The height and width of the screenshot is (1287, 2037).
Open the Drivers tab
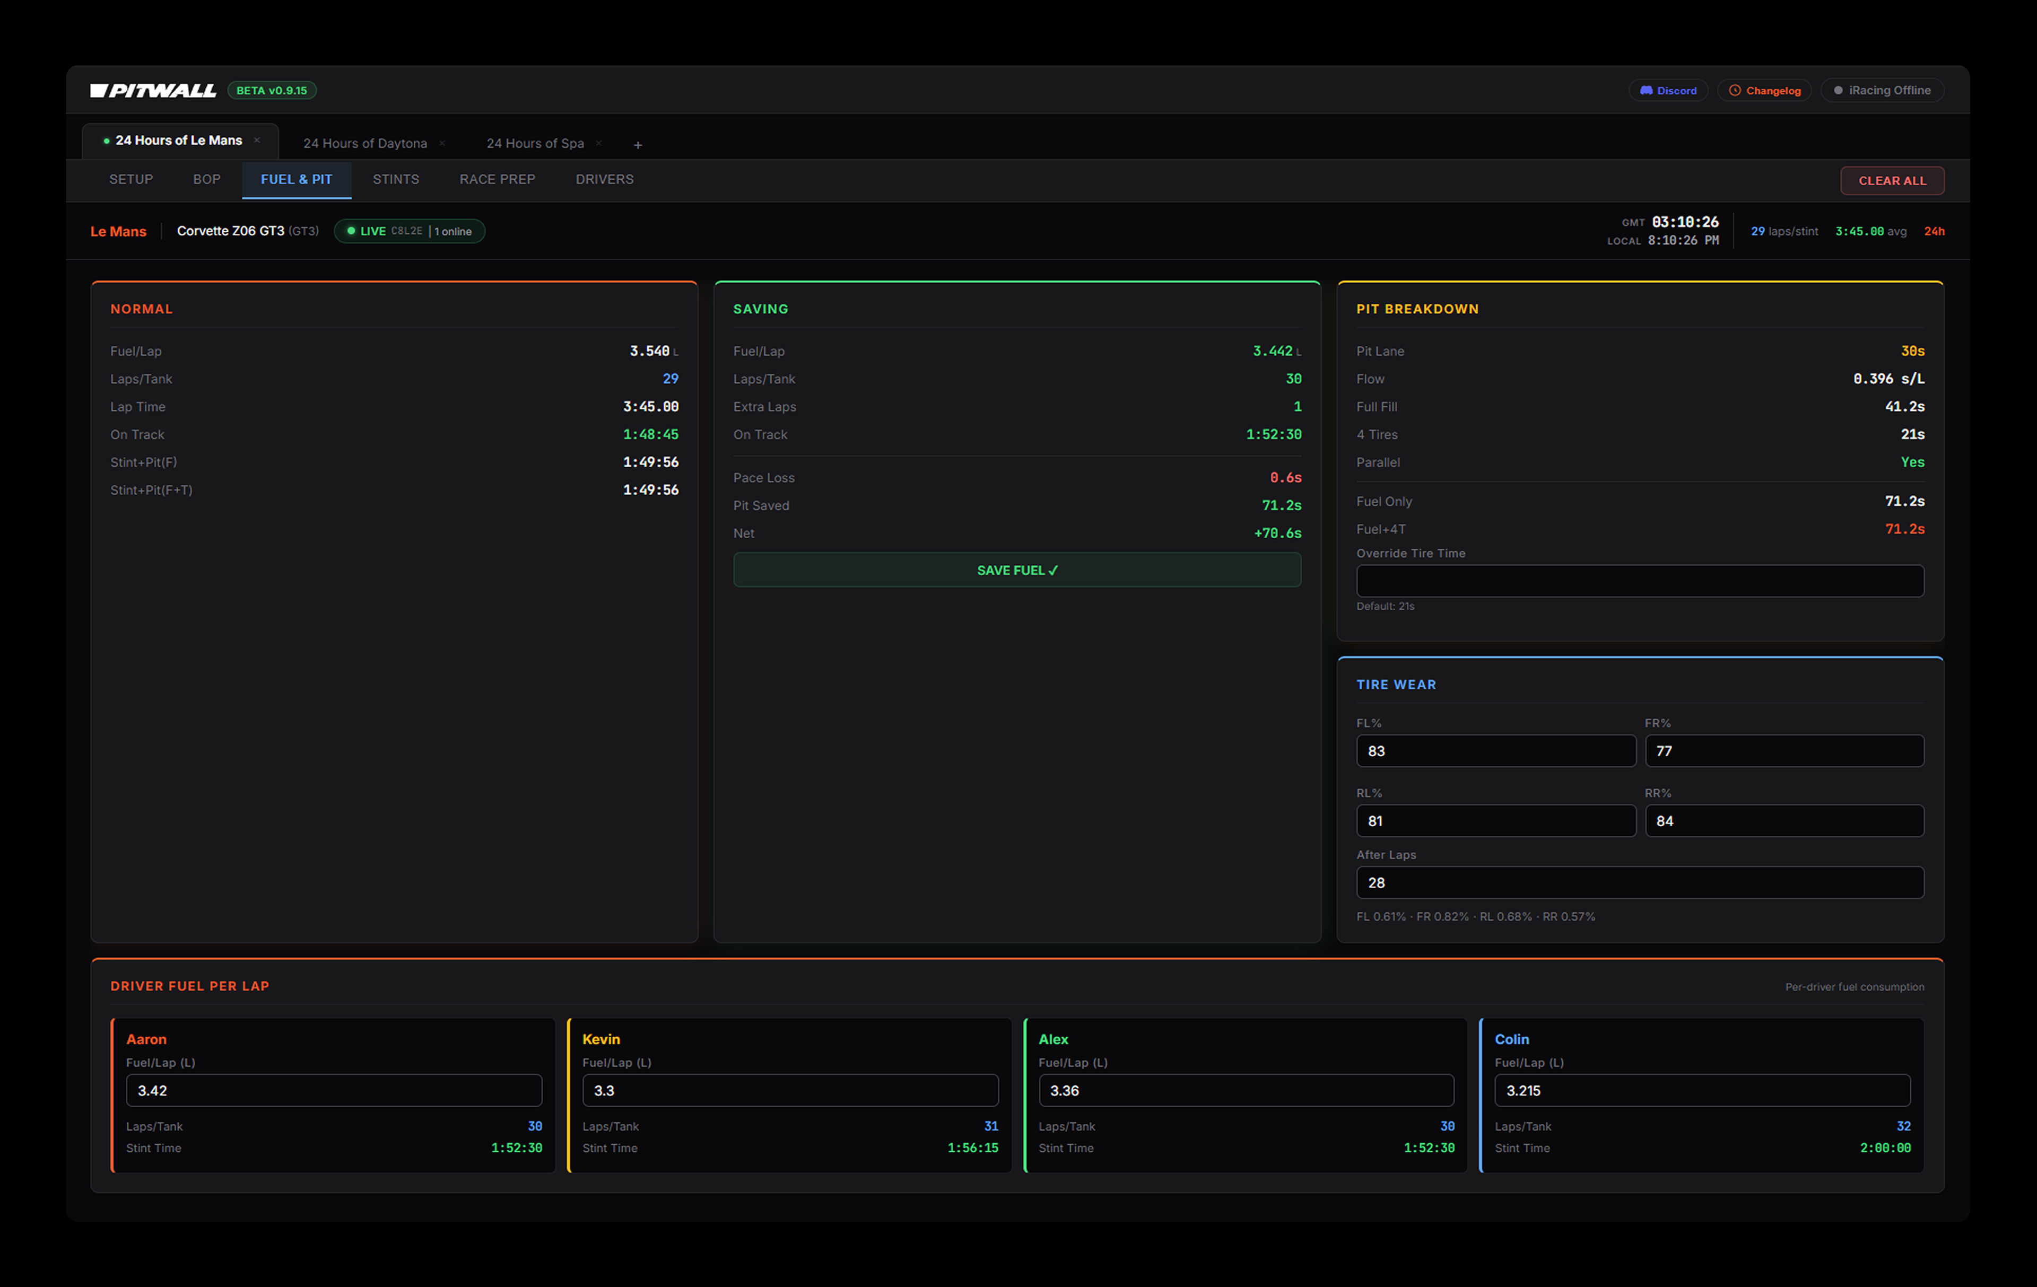604,179
